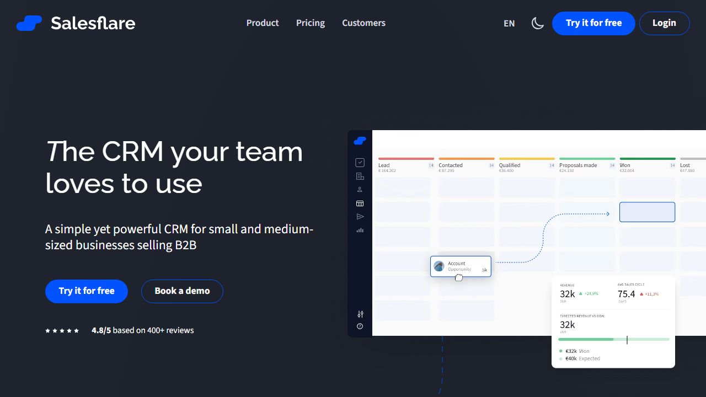The width and height of the screenshot is (706, 397).
Task: Go to the Pricing page
Action: [310, 23]
